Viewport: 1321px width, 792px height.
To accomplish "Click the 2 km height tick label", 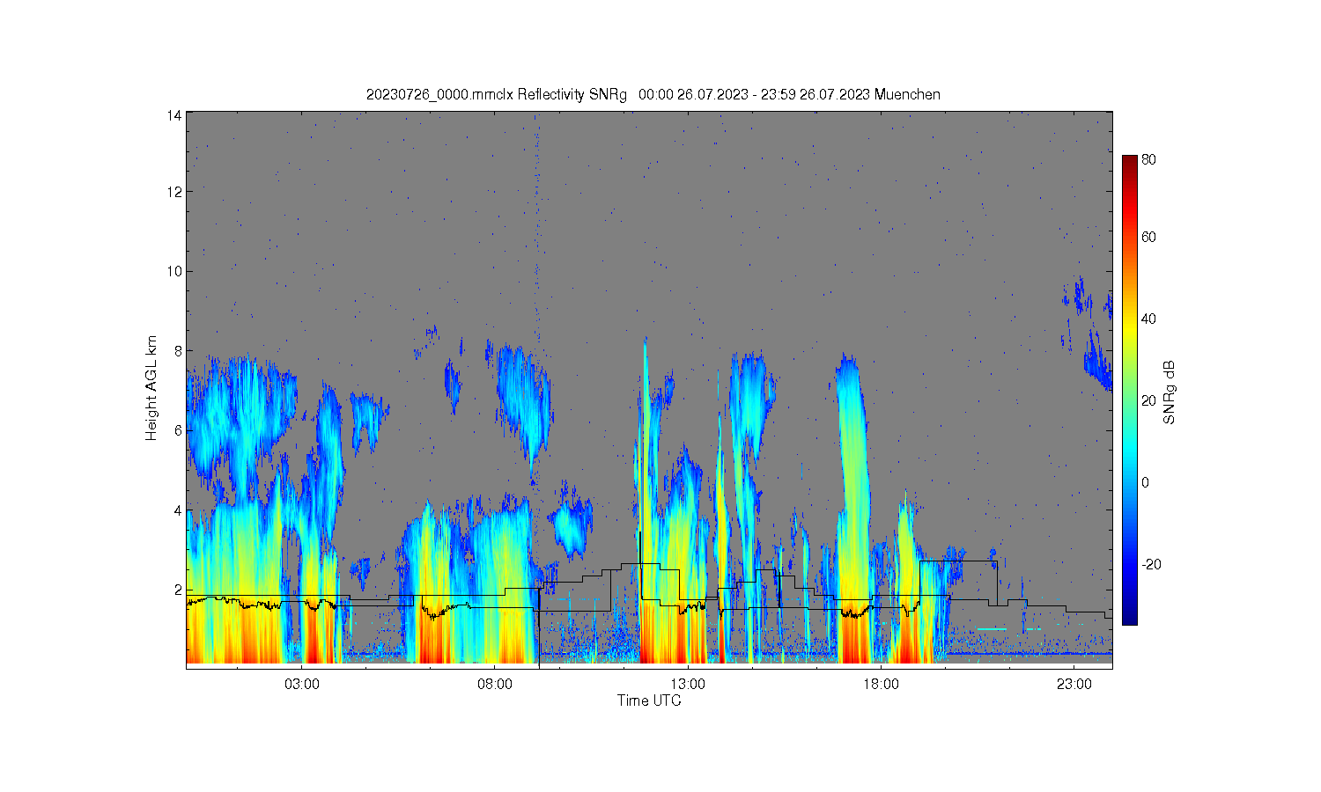I will [x=178, y=590].
